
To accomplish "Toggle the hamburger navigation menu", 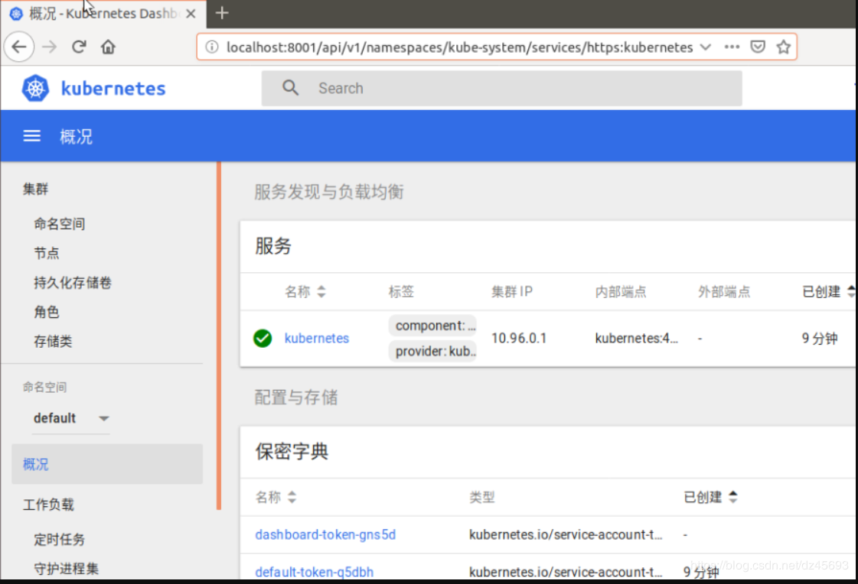I will [31, 136].
